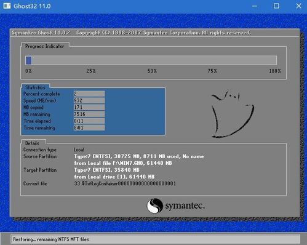Maximize the Ghost32 11.0 window

tap(276, 6)
